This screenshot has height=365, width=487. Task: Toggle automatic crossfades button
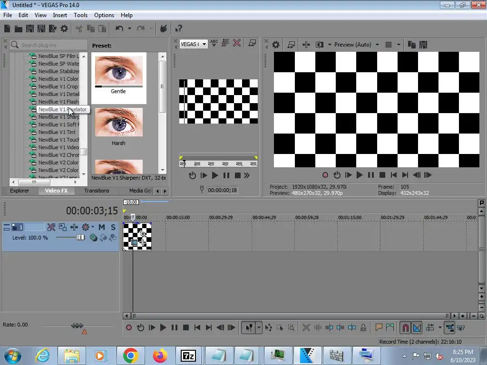tap(417, 328)
